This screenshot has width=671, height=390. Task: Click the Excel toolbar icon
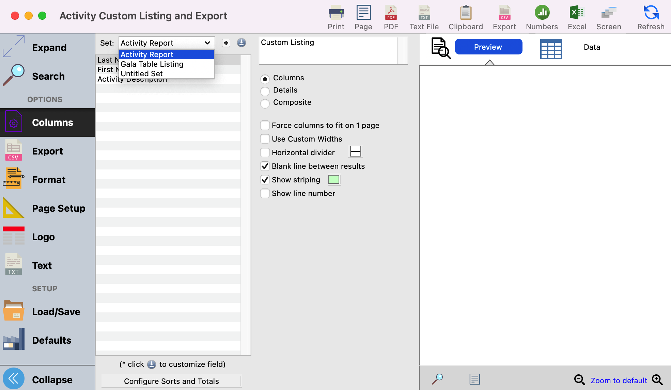click(x=577, y=13)
